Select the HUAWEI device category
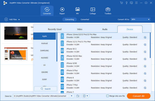Image resolution: width=155 pixels, height=101 pixels. point(44,58)
